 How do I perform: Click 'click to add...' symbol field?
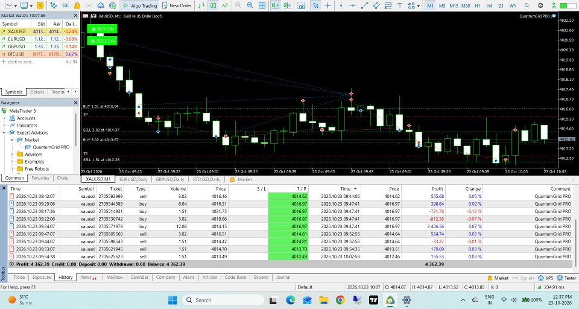tap(21, 62)
